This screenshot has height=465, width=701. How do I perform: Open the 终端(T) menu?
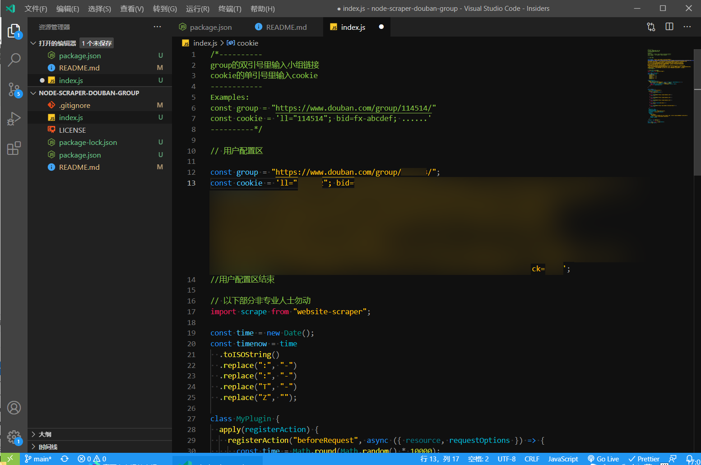230,9
